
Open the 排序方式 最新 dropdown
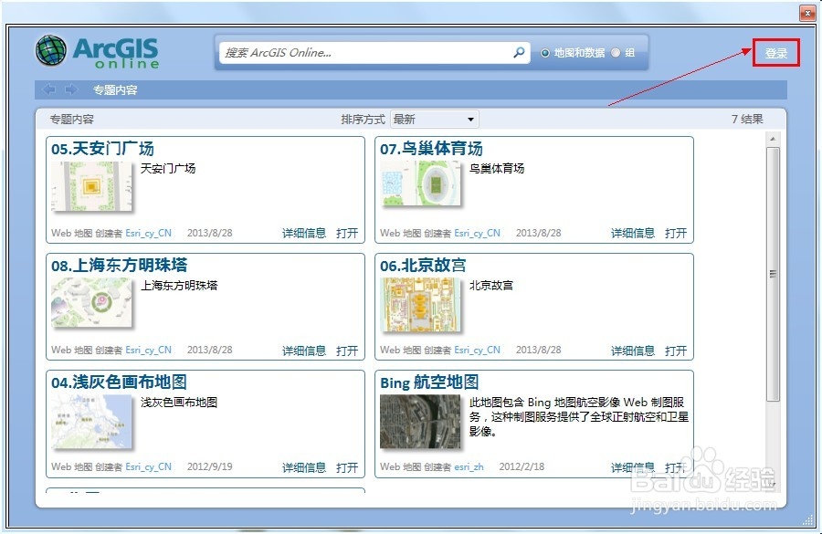434,120
